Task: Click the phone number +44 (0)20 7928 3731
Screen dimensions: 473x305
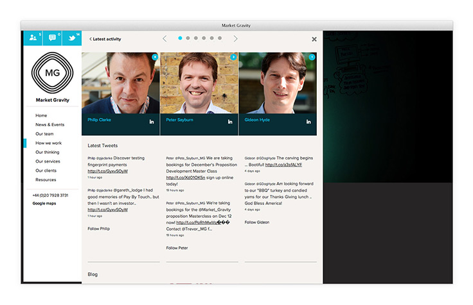Action: 50,195
